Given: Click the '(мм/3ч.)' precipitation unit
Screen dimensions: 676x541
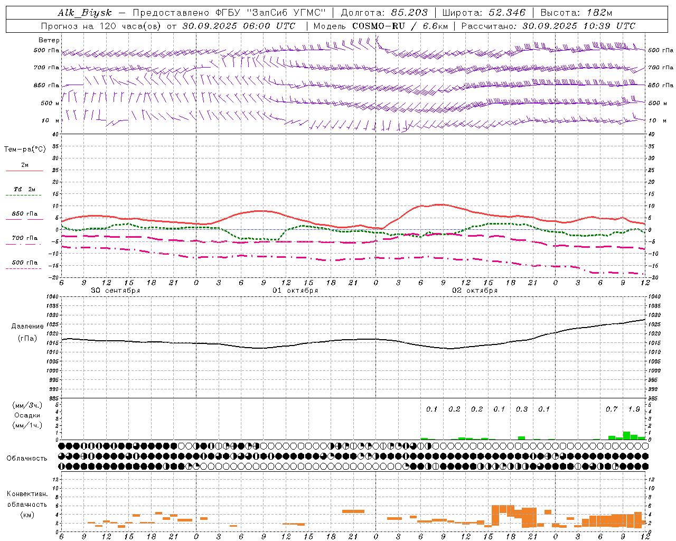Looking at the screenshot, I should (27, 405).
